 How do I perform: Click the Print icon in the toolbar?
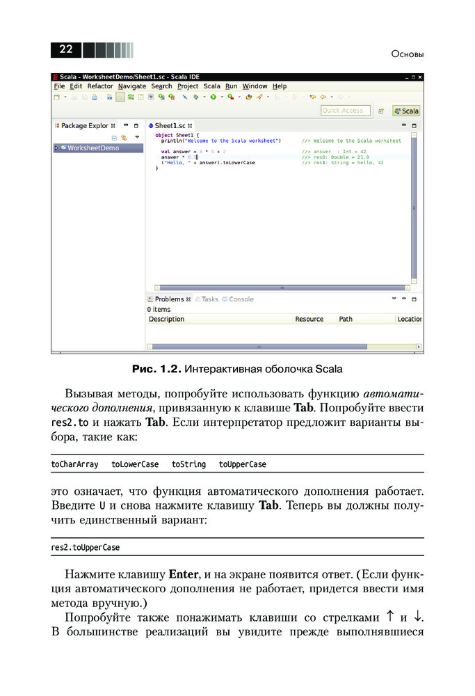95,97
